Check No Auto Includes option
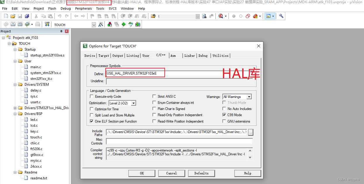The width and height of the screenshot is (364, 184). (224, 109)
